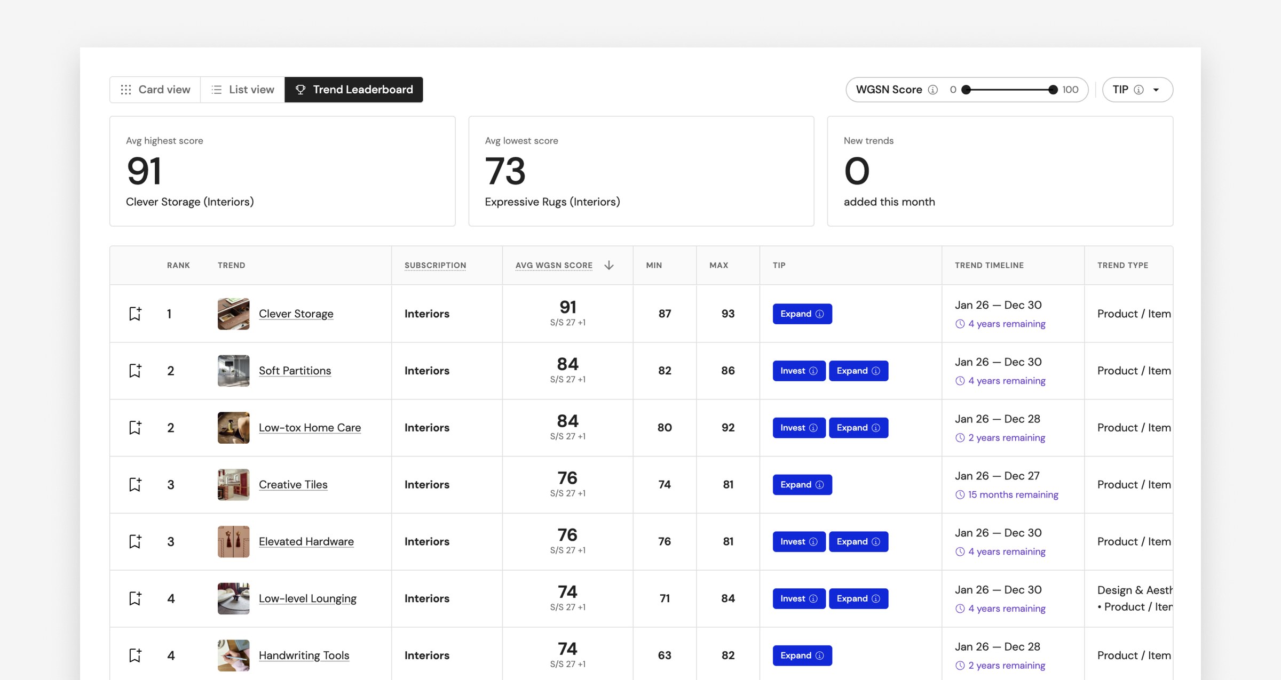Open the TIP dropdown filter
This screenshot has width=1281, height=680.
pos(1137,90)
